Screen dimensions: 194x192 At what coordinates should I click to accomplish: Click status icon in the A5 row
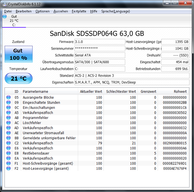(8, 112)
